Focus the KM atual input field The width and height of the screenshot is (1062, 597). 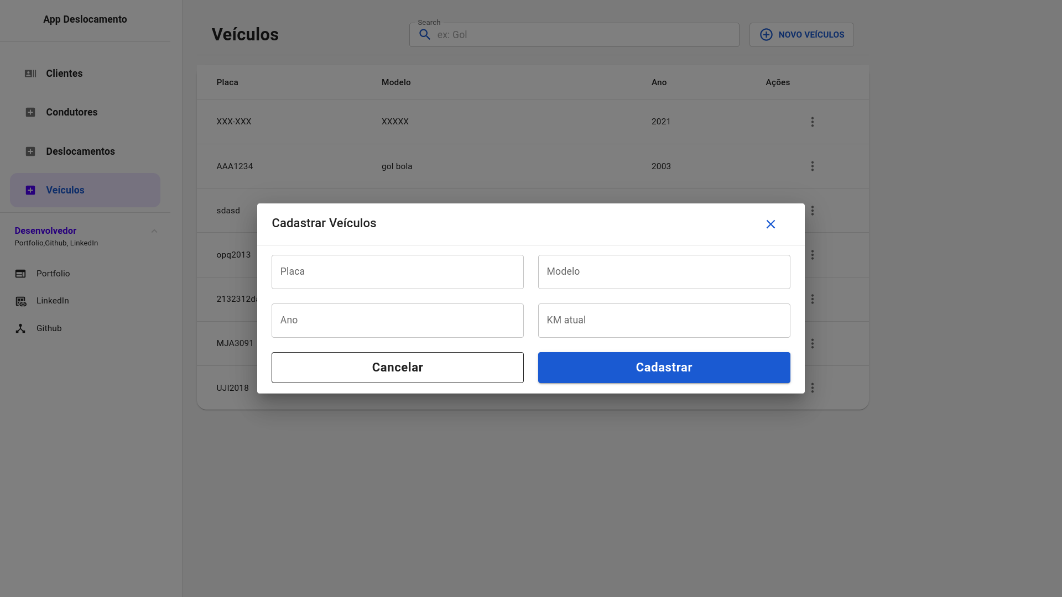click(664, 321)
